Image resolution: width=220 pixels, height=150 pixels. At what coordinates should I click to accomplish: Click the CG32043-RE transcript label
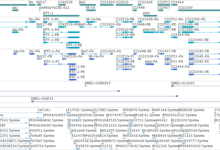198,40
